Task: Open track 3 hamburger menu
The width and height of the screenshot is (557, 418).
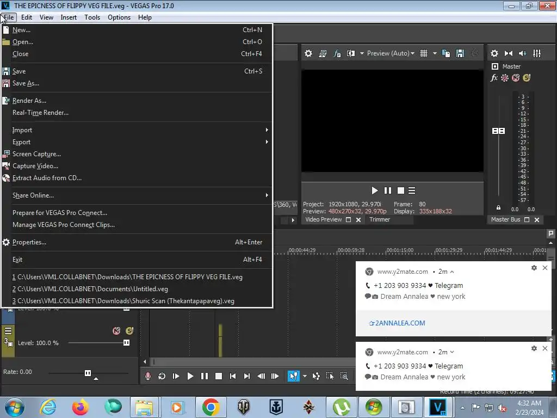Action: [8, 331]
